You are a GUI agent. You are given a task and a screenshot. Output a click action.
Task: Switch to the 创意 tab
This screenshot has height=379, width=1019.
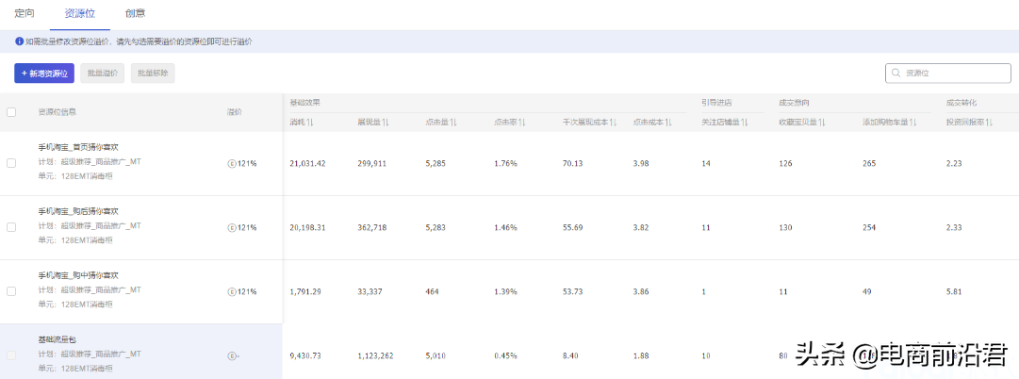(135, 13)
